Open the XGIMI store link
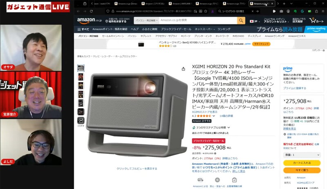The width and height of the screenshot is (327, 189). tap(204, 112)
